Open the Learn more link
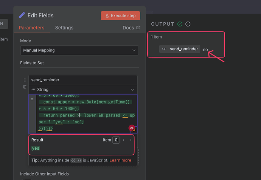The image size is (261, 180). [x=120, y=160]
